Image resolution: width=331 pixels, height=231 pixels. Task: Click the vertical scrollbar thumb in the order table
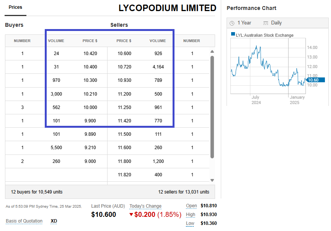coord(212,107)
